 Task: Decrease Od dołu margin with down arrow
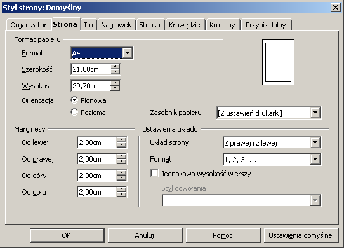pyautogui.click(x=121, y=195)
